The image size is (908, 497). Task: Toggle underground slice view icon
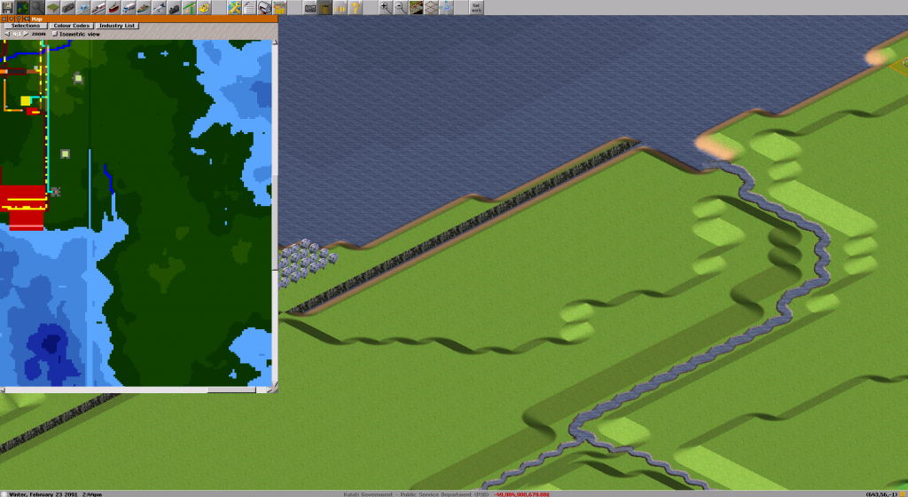coord(416,7)
